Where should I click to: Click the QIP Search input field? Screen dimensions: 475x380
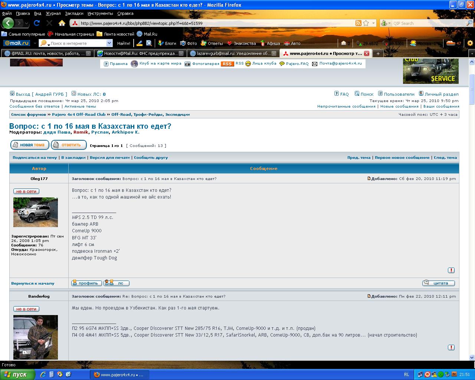pyautogui.click(x=427, y=23)
